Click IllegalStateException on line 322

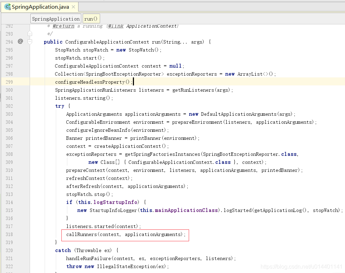(126, 266)
